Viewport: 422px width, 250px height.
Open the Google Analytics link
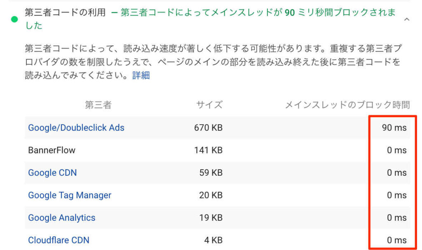coord(62,218)
